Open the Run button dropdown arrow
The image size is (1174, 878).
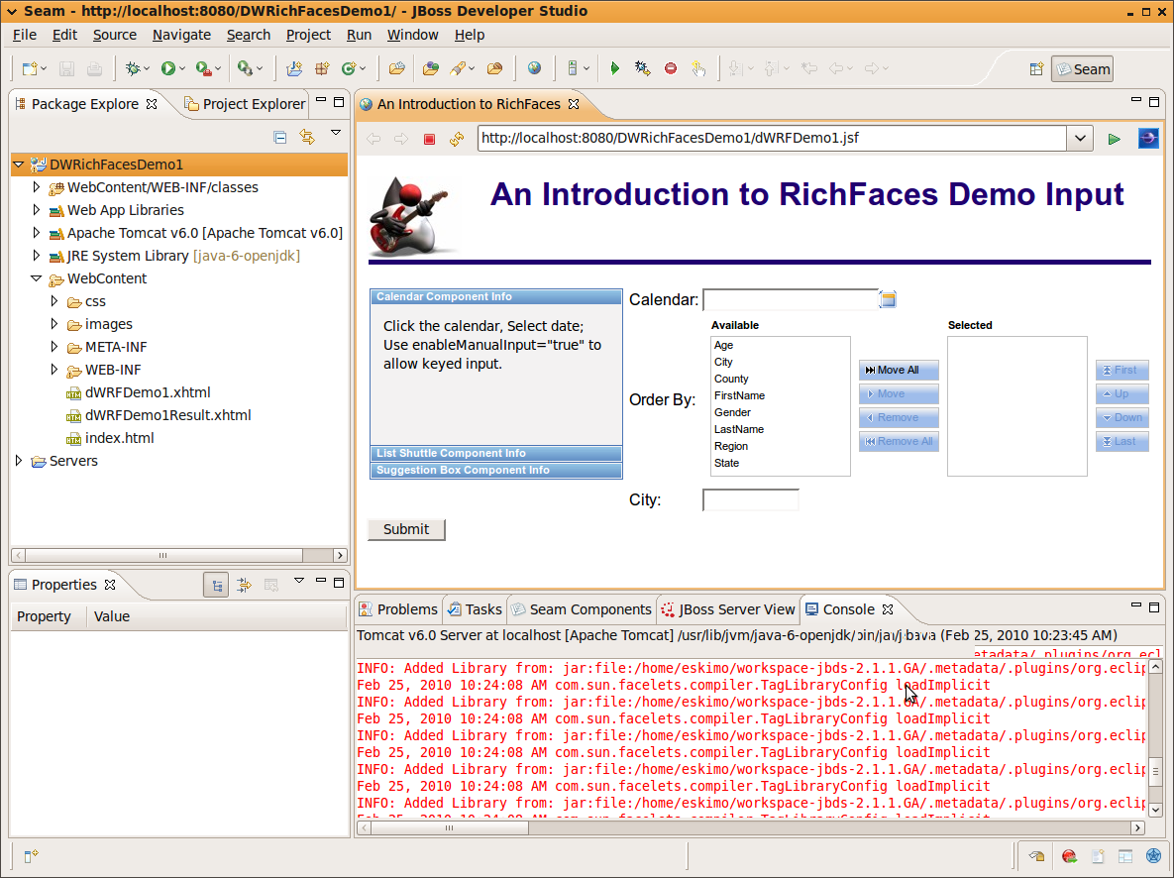182,69
